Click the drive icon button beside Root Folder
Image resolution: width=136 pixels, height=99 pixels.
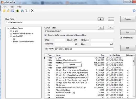click(100, 19)
